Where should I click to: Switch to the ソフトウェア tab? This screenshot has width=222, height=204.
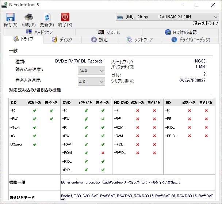click(139, 39)
